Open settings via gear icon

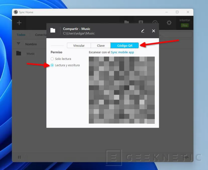point(169,23)
